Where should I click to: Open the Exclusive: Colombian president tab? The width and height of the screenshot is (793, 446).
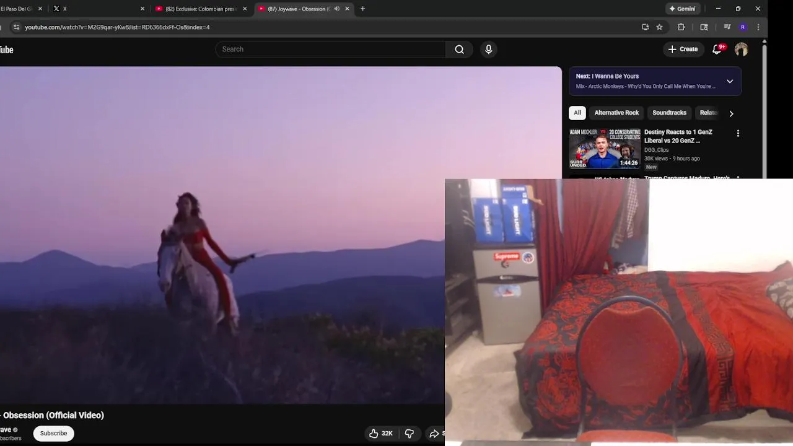click(x=201, y=9)
